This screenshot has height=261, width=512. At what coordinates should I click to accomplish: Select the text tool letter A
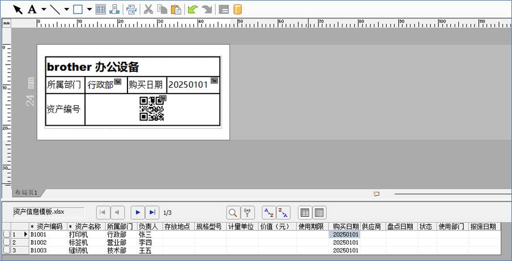pyautogui.click(x=32, y=10)
